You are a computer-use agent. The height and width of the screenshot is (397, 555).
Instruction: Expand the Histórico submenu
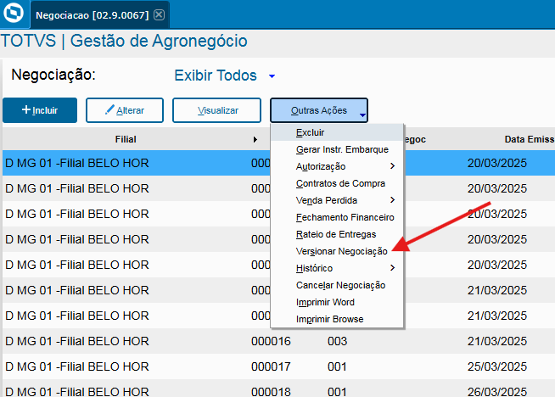tap(337, 268)
